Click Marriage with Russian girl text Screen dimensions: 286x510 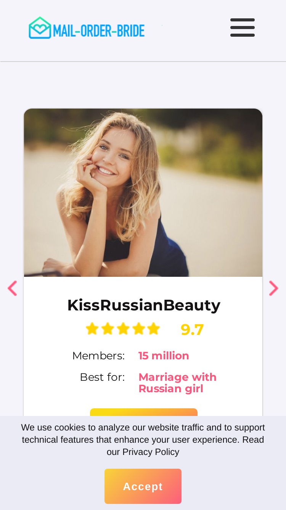click(x=177, y=383)
